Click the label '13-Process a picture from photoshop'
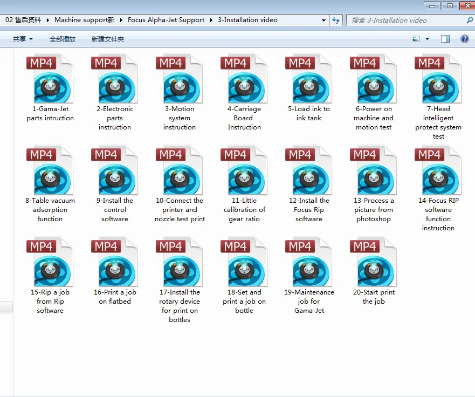Screen dimensions: 475x397 click(x=374, y=210)
